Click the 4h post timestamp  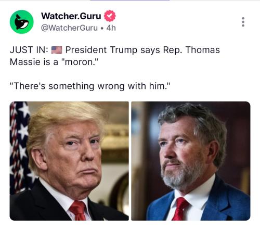pyautogui.click(x=111, y=28)
